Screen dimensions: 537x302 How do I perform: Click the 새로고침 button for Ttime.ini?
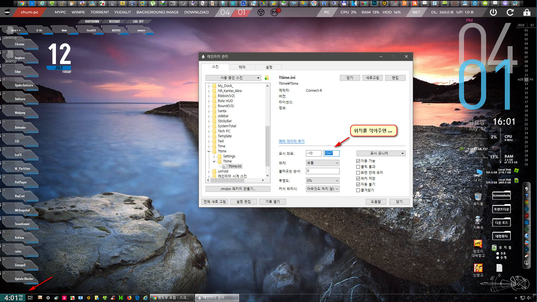pyautogui.click(x=372, y=78)
